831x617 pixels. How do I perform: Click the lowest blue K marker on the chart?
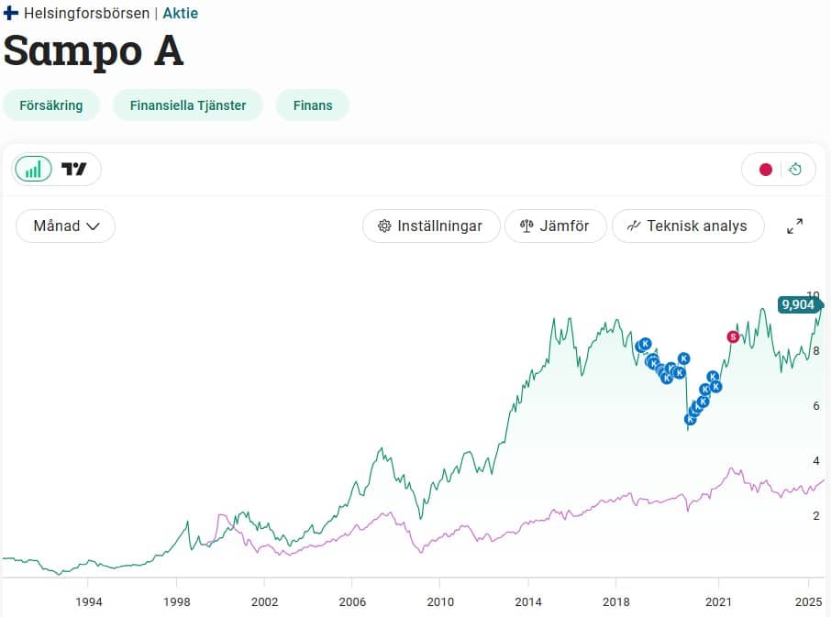coord(690,419)
